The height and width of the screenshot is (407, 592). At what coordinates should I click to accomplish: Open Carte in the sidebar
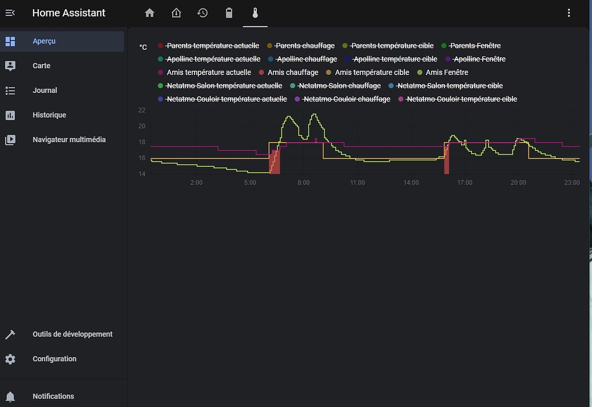42,66
